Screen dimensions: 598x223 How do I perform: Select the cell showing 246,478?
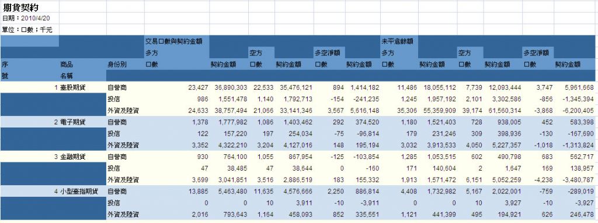(x=582, y=215)
